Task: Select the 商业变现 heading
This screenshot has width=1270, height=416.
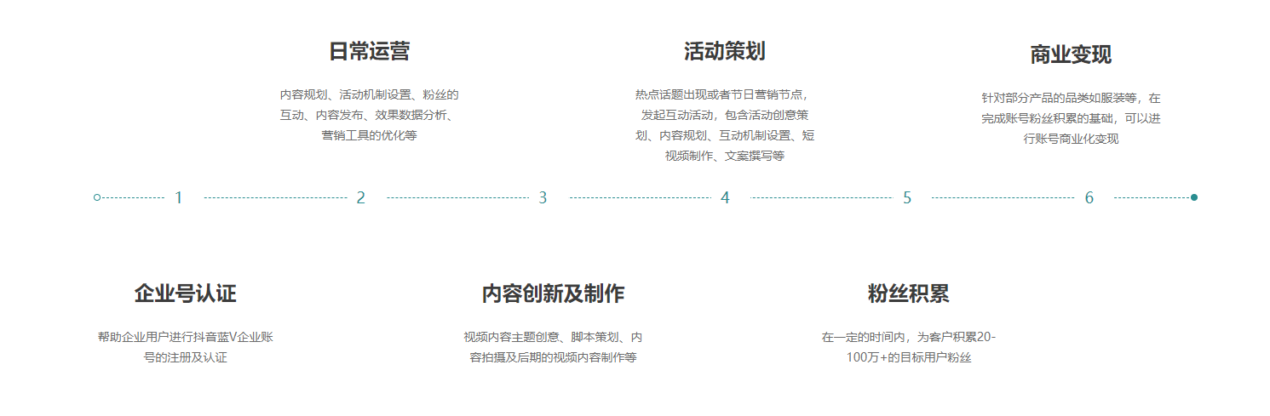Action: (1071, 55)
